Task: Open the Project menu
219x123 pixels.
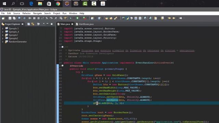Action: pyautogui.click(x=56, y=13)
